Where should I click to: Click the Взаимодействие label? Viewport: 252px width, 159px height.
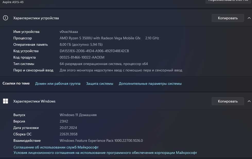[27, 141]
